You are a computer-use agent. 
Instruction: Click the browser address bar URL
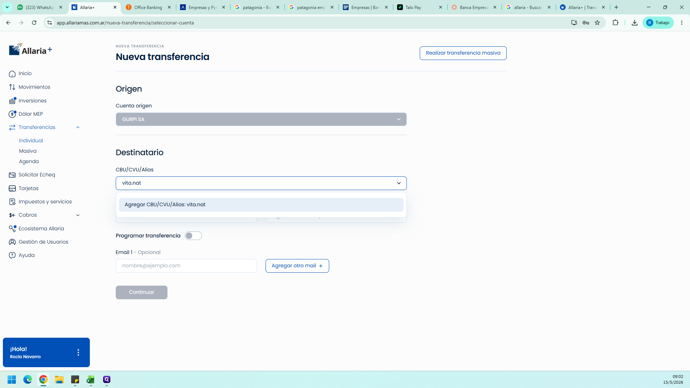125,23
